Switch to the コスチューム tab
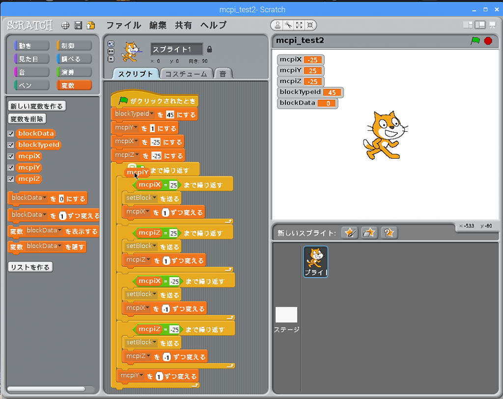This screenshot has width=503, height=399. point(186,74)
